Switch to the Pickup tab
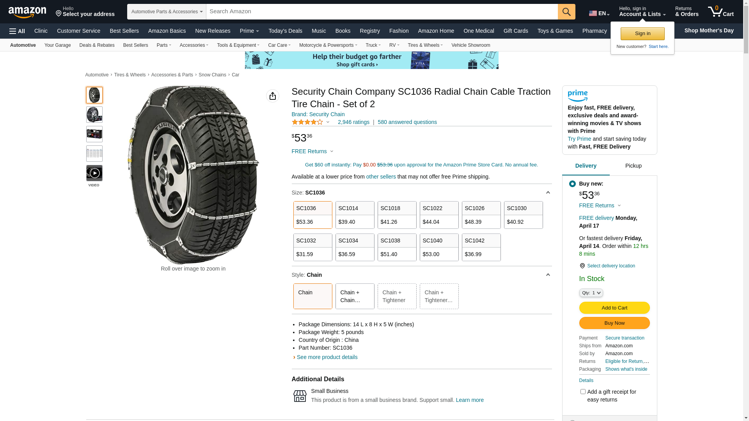Viewport: 749px width, 421px height. pos(633,166)
